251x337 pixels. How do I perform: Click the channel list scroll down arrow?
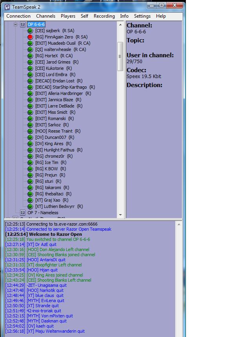[x=120, y=215]
